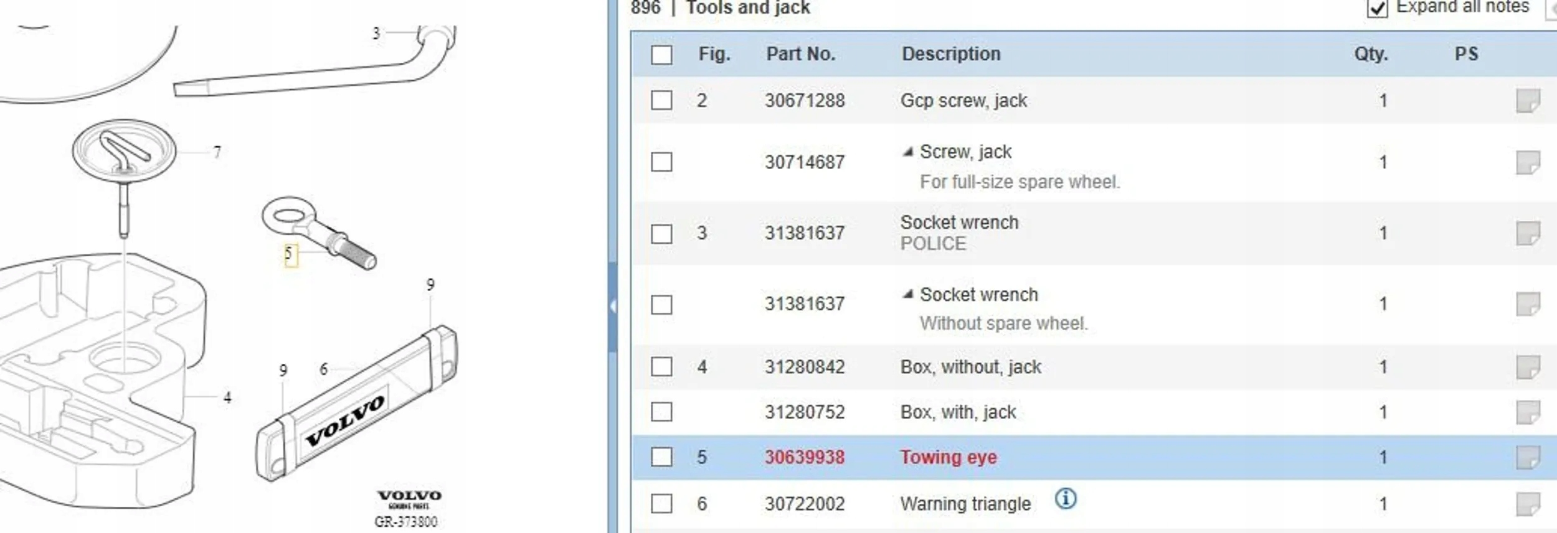Click part number 30714687

coord(805,162)
